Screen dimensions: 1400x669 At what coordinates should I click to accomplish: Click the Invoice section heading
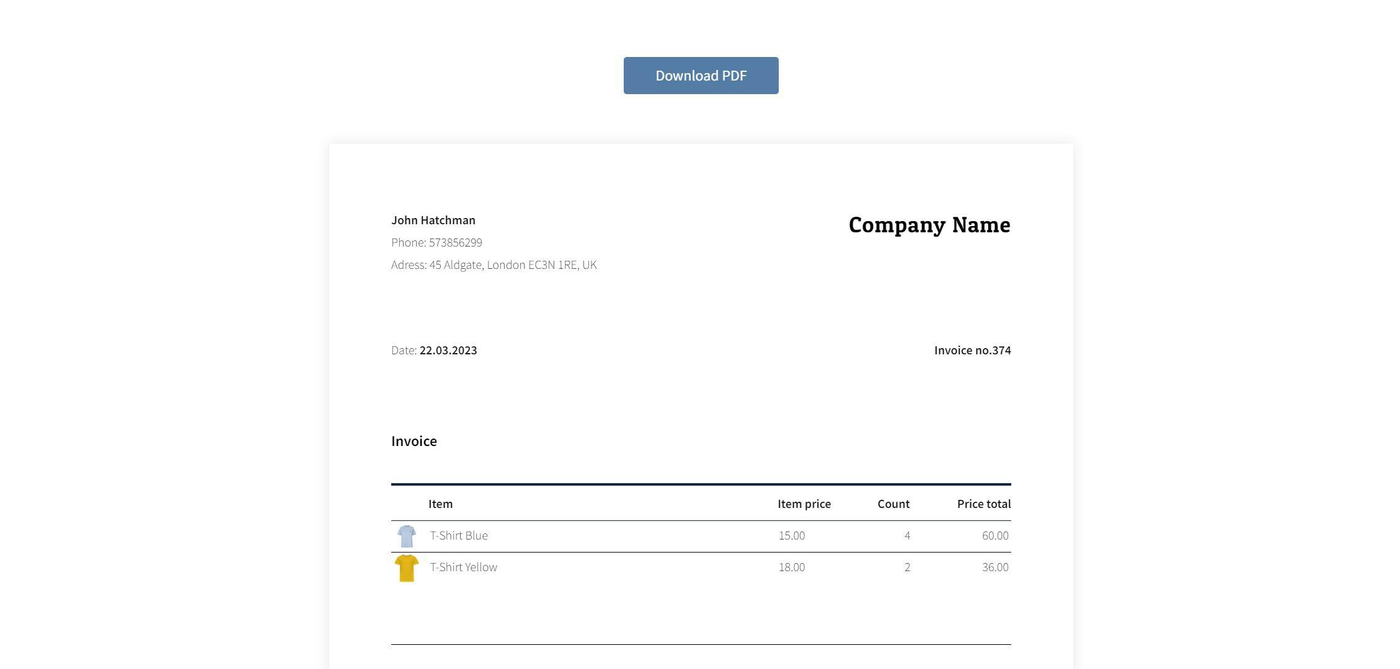(414, 440)
